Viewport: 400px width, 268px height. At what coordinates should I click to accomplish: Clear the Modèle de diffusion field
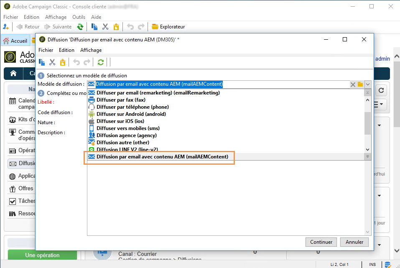click(x=353, y=84)
